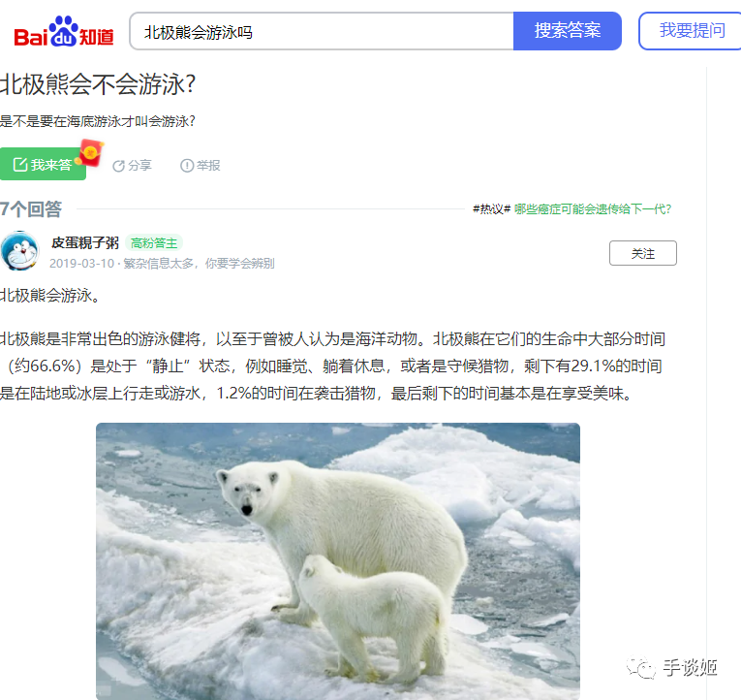This screenshot has width=741, height=700.
Task: Click the answer date 2019-03-10
Action: click(81, 264)
